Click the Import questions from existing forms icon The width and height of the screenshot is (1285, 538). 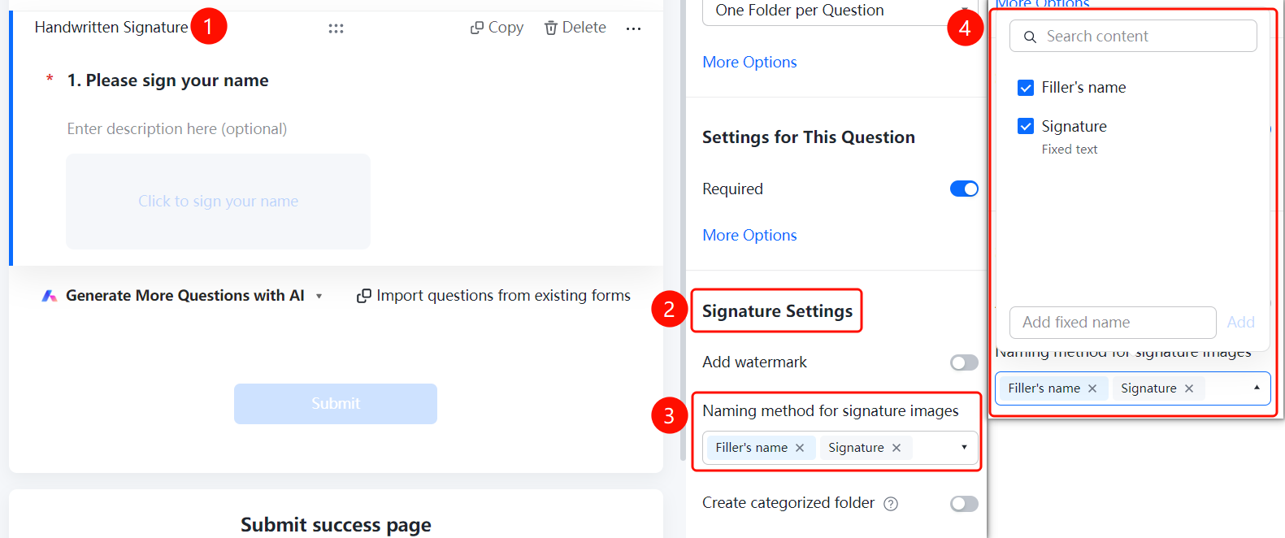(364, 296)
